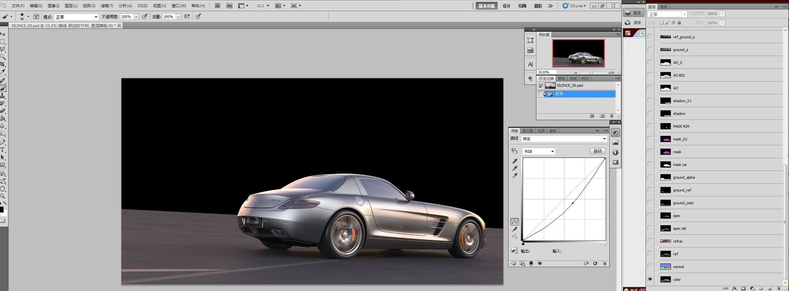Viewport: 789px width, 291px height.
Task: Show the ground_color layer visibility
Action: (x=650, y=203)
